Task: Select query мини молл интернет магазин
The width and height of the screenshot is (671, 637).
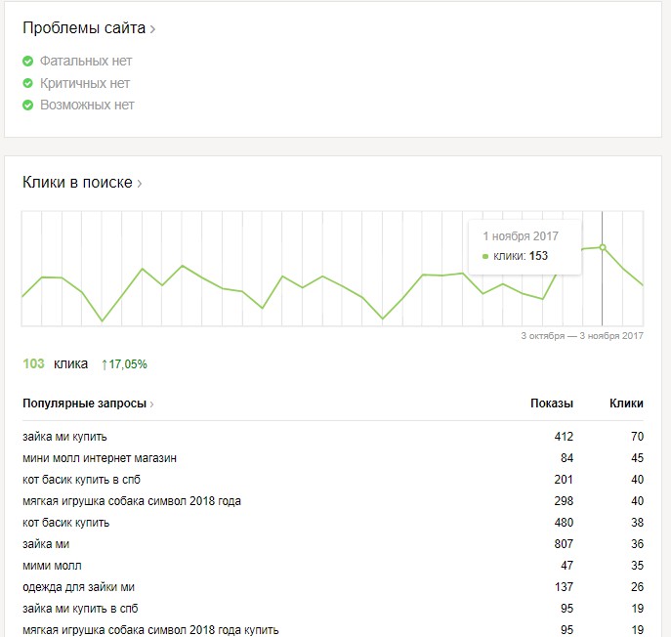Action: 100,458
